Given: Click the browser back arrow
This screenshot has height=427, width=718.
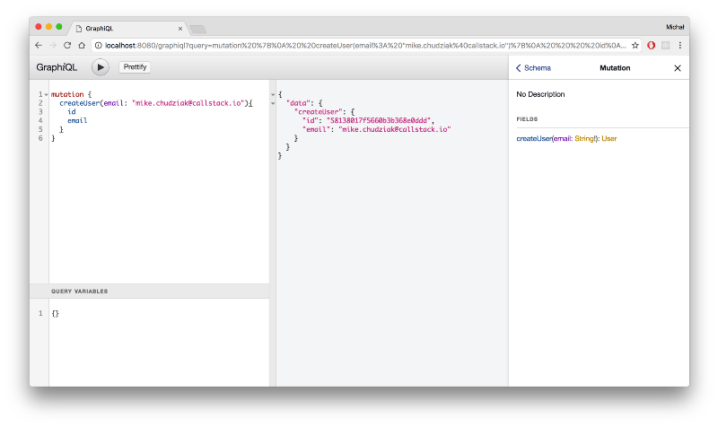Looking at the screenshot, I should tap(39, 46).
